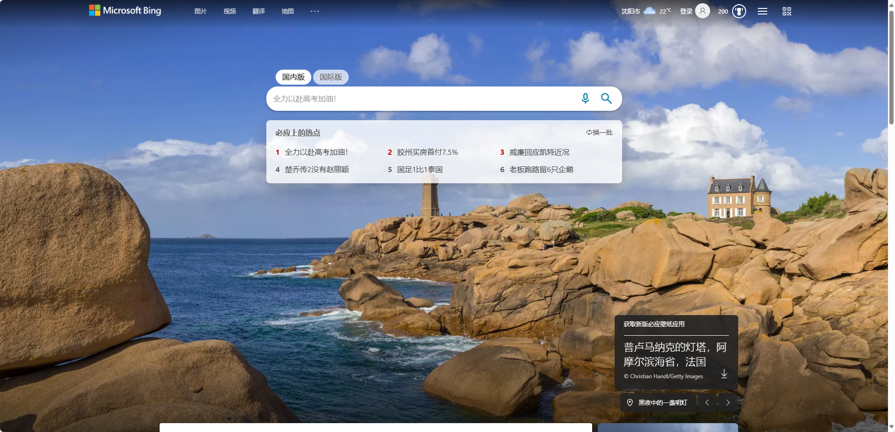Click the Christian Handl/Getty Images credit
The width and height of the screenshot is (895, 432).
663,376
